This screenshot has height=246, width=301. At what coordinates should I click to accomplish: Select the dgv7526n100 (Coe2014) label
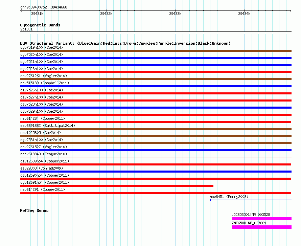(x=42, y=90)
